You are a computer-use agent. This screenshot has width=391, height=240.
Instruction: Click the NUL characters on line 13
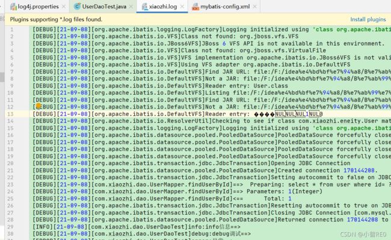click(297, 114)
